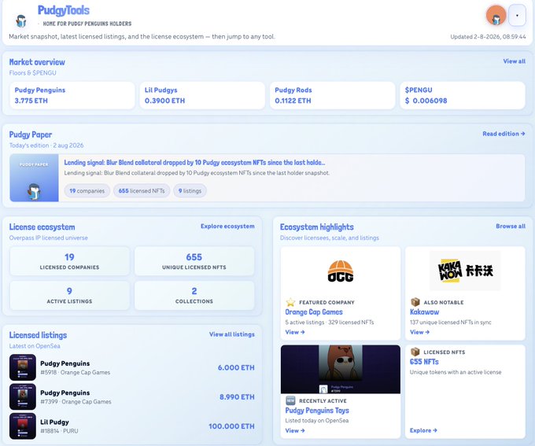Click the Kakawow logo image
The image size is (535, 446).
click(x=465, y=271)
